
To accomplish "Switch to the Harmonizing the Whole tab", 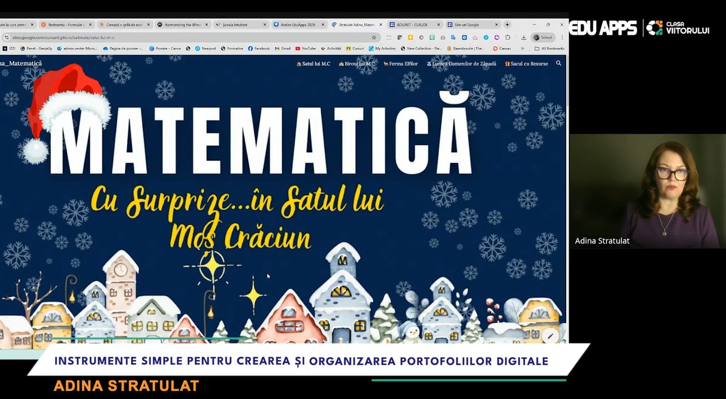I will click(183, 25).
